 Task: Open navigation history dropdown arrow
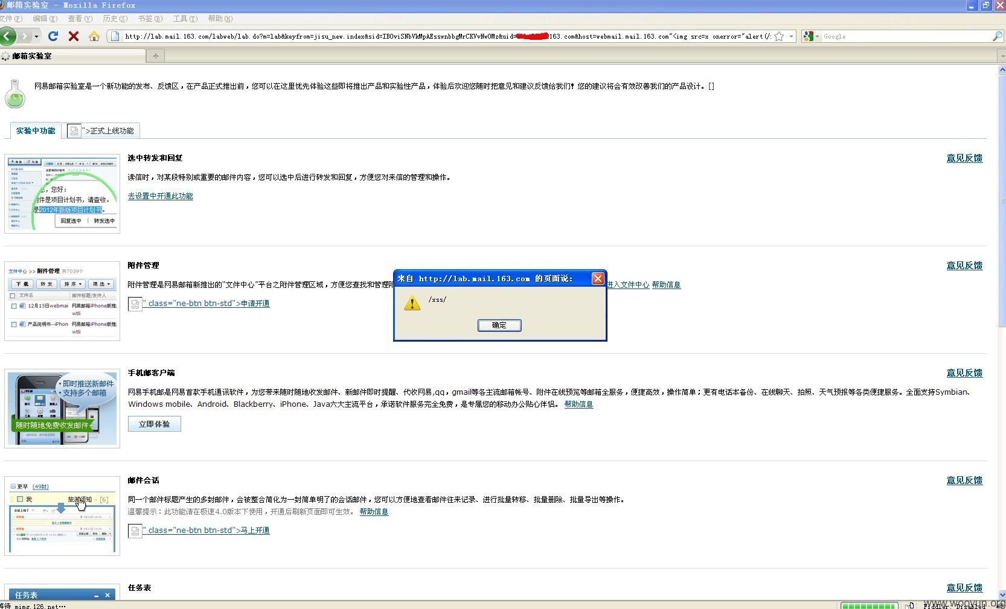[x=36, y=36]
